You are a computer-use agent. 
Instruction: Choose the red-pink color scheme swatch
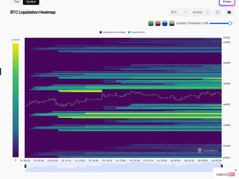point(158,23)
